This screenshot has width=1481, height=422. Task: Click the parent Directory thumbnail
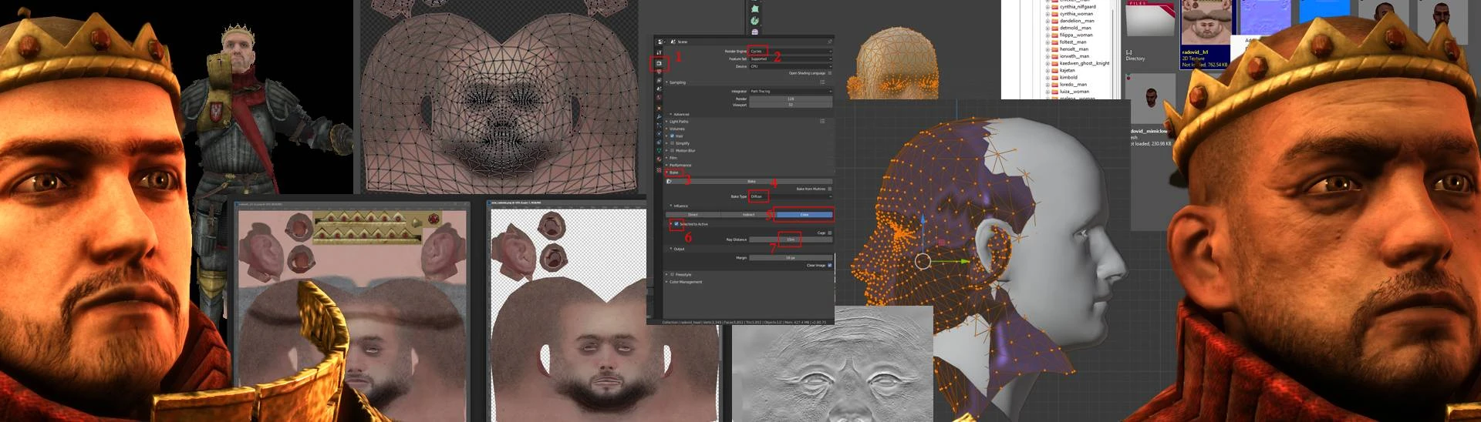tap(1150, 18)
